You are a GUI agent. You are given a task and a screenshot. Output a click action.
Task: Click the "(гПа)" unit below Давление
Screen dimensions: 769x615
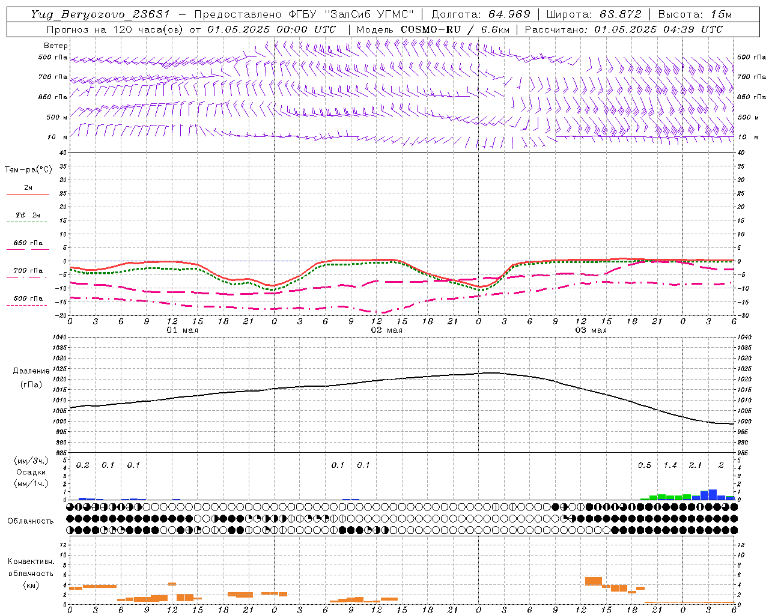[x=31, y=384]
